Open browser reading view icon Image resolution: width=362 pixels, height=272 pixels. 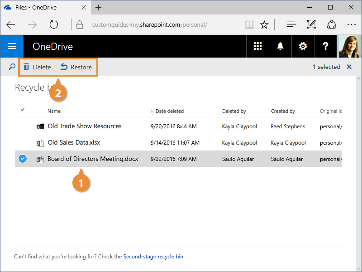[x=249, y=24]
